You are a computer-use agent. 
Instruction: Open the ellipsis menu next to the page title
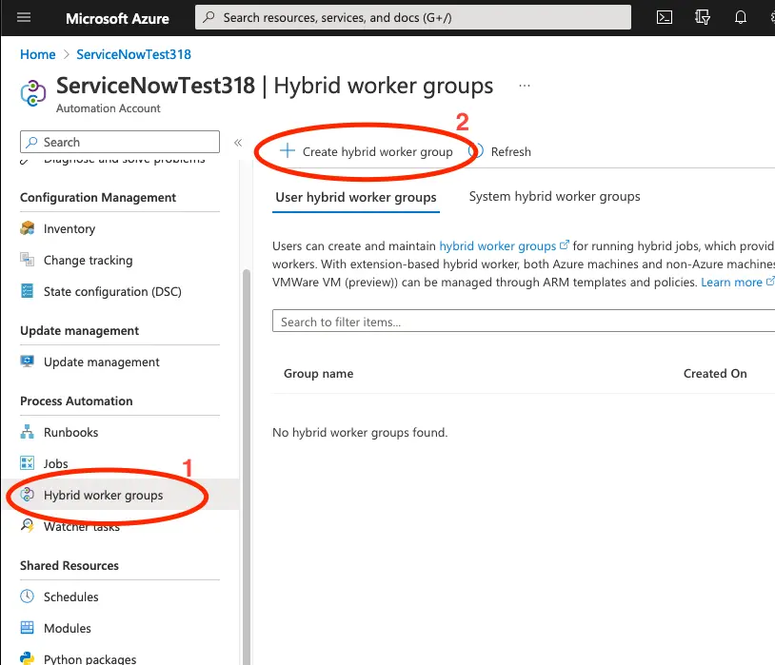tap(524, 86)
